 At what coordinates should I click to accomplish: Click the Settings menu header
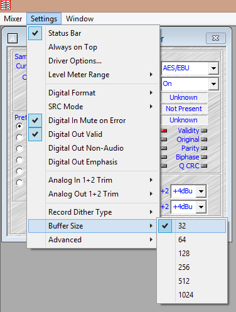click(44, 19)
